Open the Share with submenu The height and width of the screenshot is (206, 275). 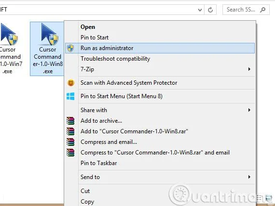pos(160,110)
